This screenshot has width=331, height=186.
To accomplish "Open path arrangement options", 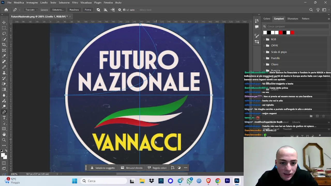I will tap(113, 10).
